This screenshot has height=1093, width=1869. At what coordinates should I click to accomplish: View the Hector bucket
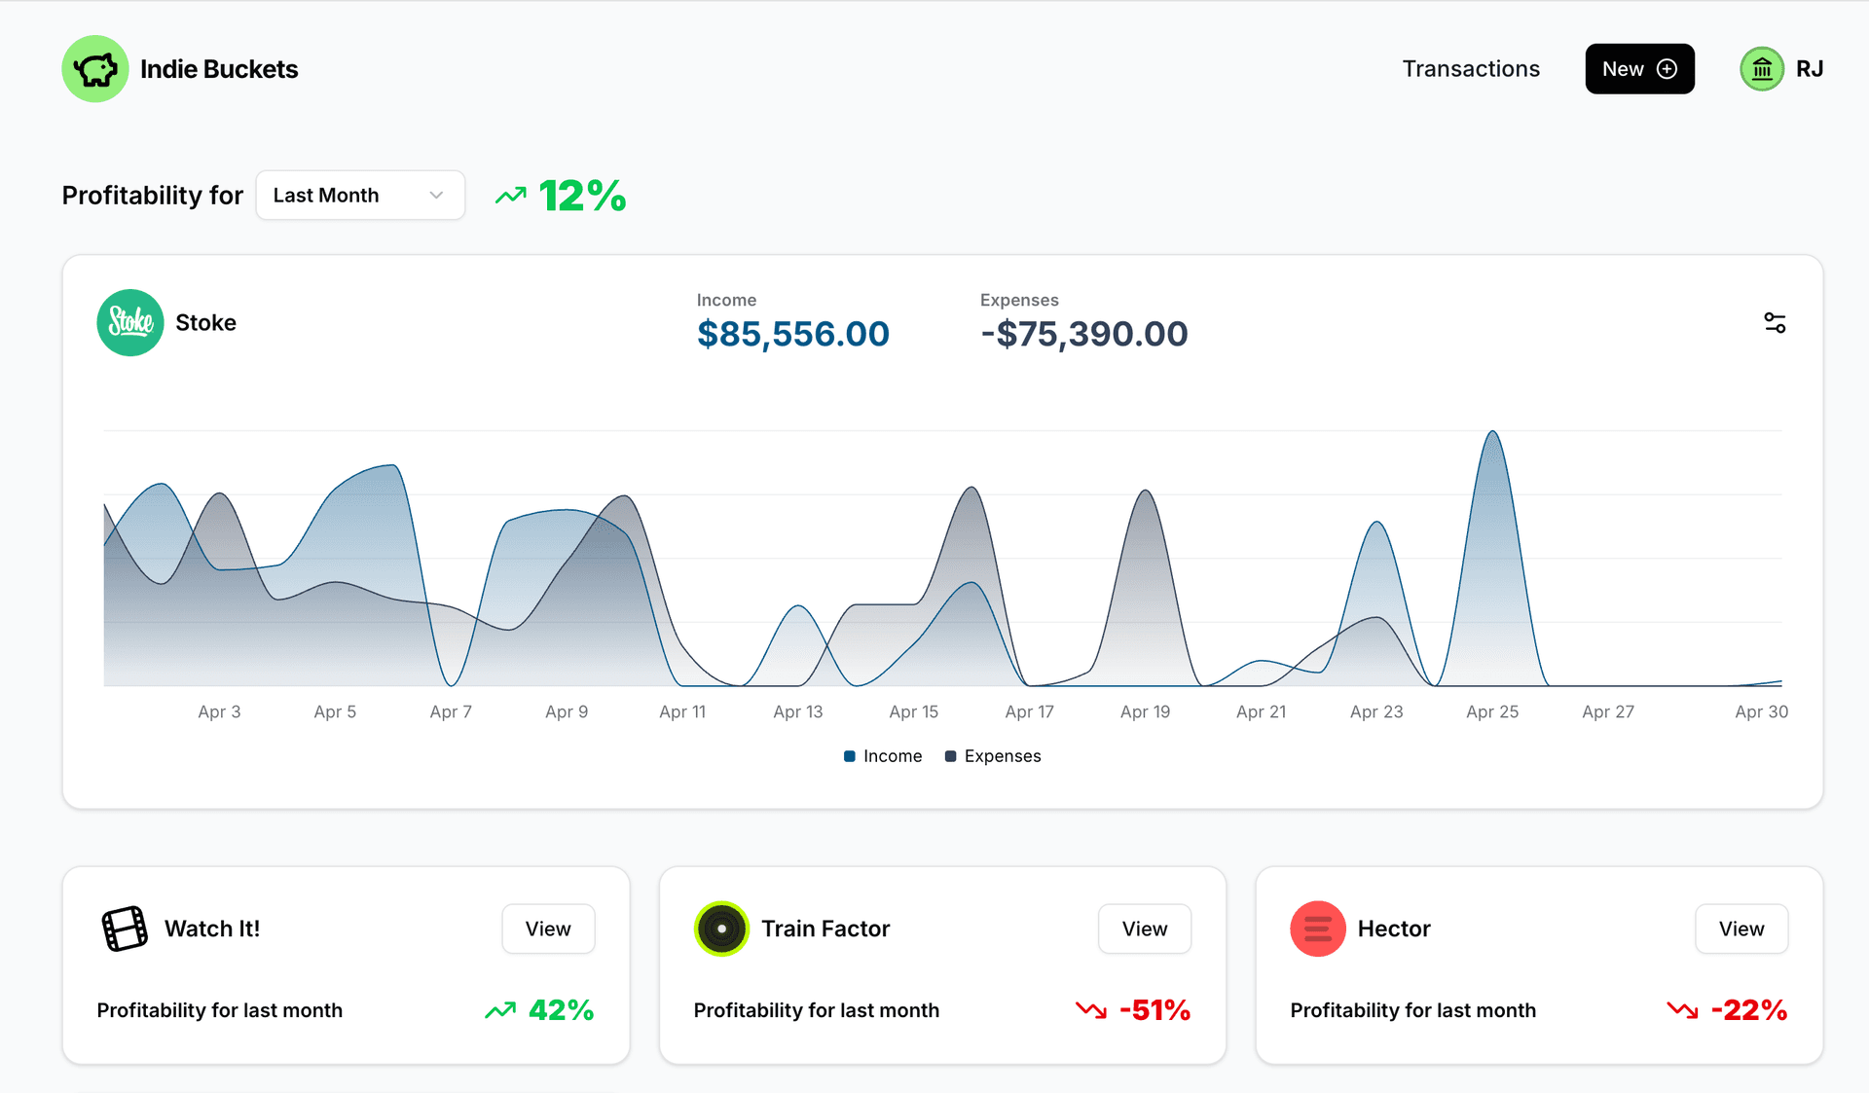(1741, 929)
